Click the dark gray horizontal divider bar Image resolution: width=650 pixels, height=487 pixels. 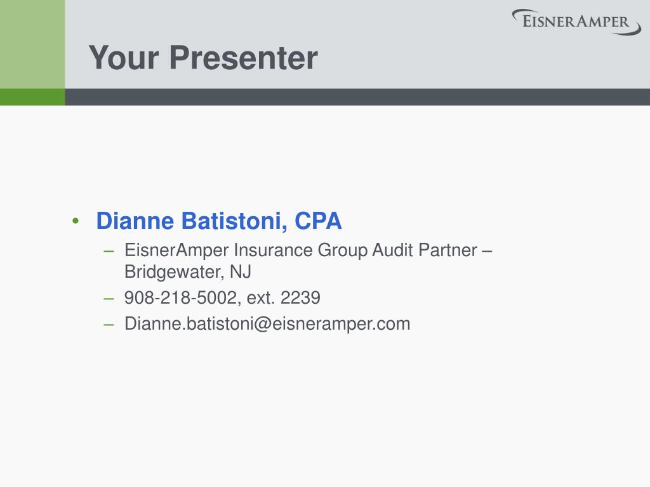[x=357, y=97]
